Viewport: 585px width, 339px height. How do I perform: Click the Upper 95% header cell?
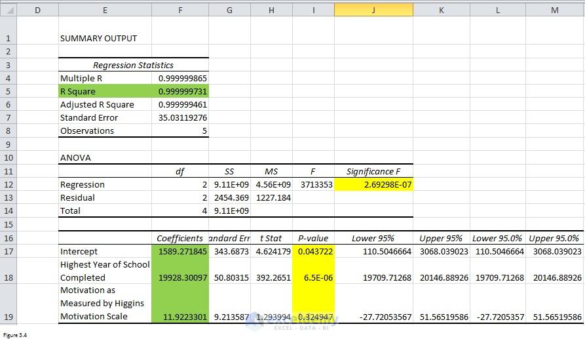click(442, 238)
